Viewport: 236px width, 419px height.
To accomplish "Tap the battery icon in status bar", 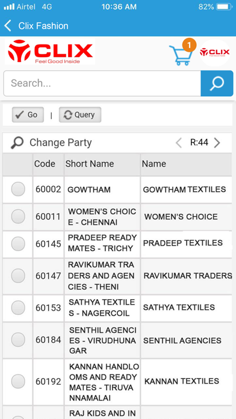I will tap(224, 7).
